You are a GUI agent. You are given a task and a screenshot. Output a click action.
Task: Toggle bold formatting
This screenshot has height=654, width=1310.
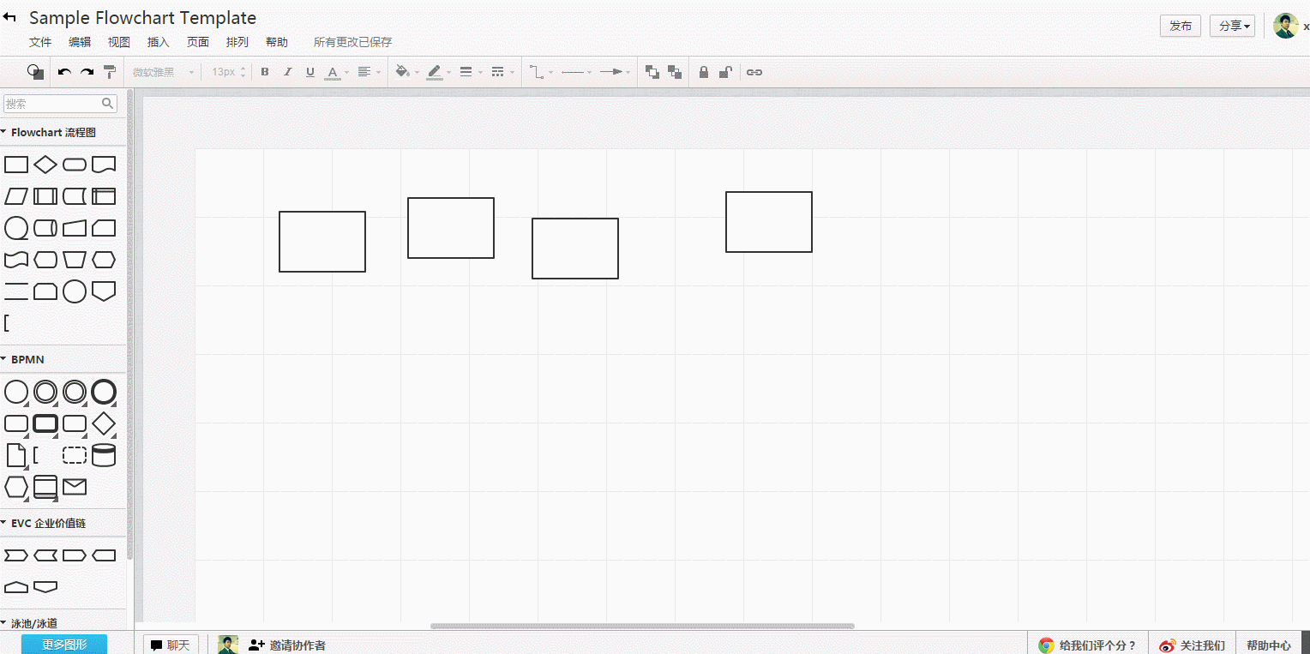click(265, 72)
